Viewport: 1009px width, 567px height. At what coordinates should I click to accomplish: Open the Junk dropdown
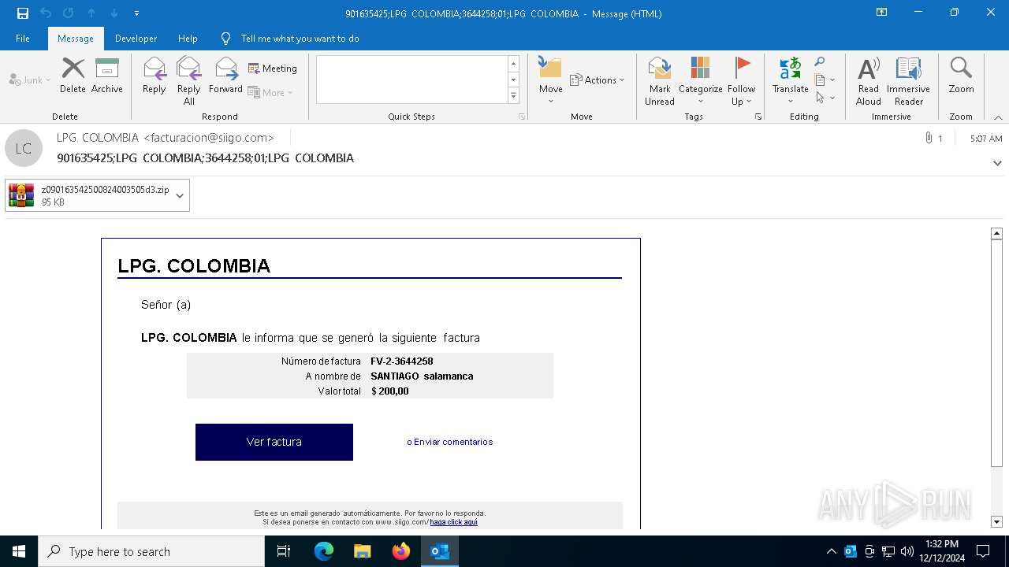(x=30, y=80)
